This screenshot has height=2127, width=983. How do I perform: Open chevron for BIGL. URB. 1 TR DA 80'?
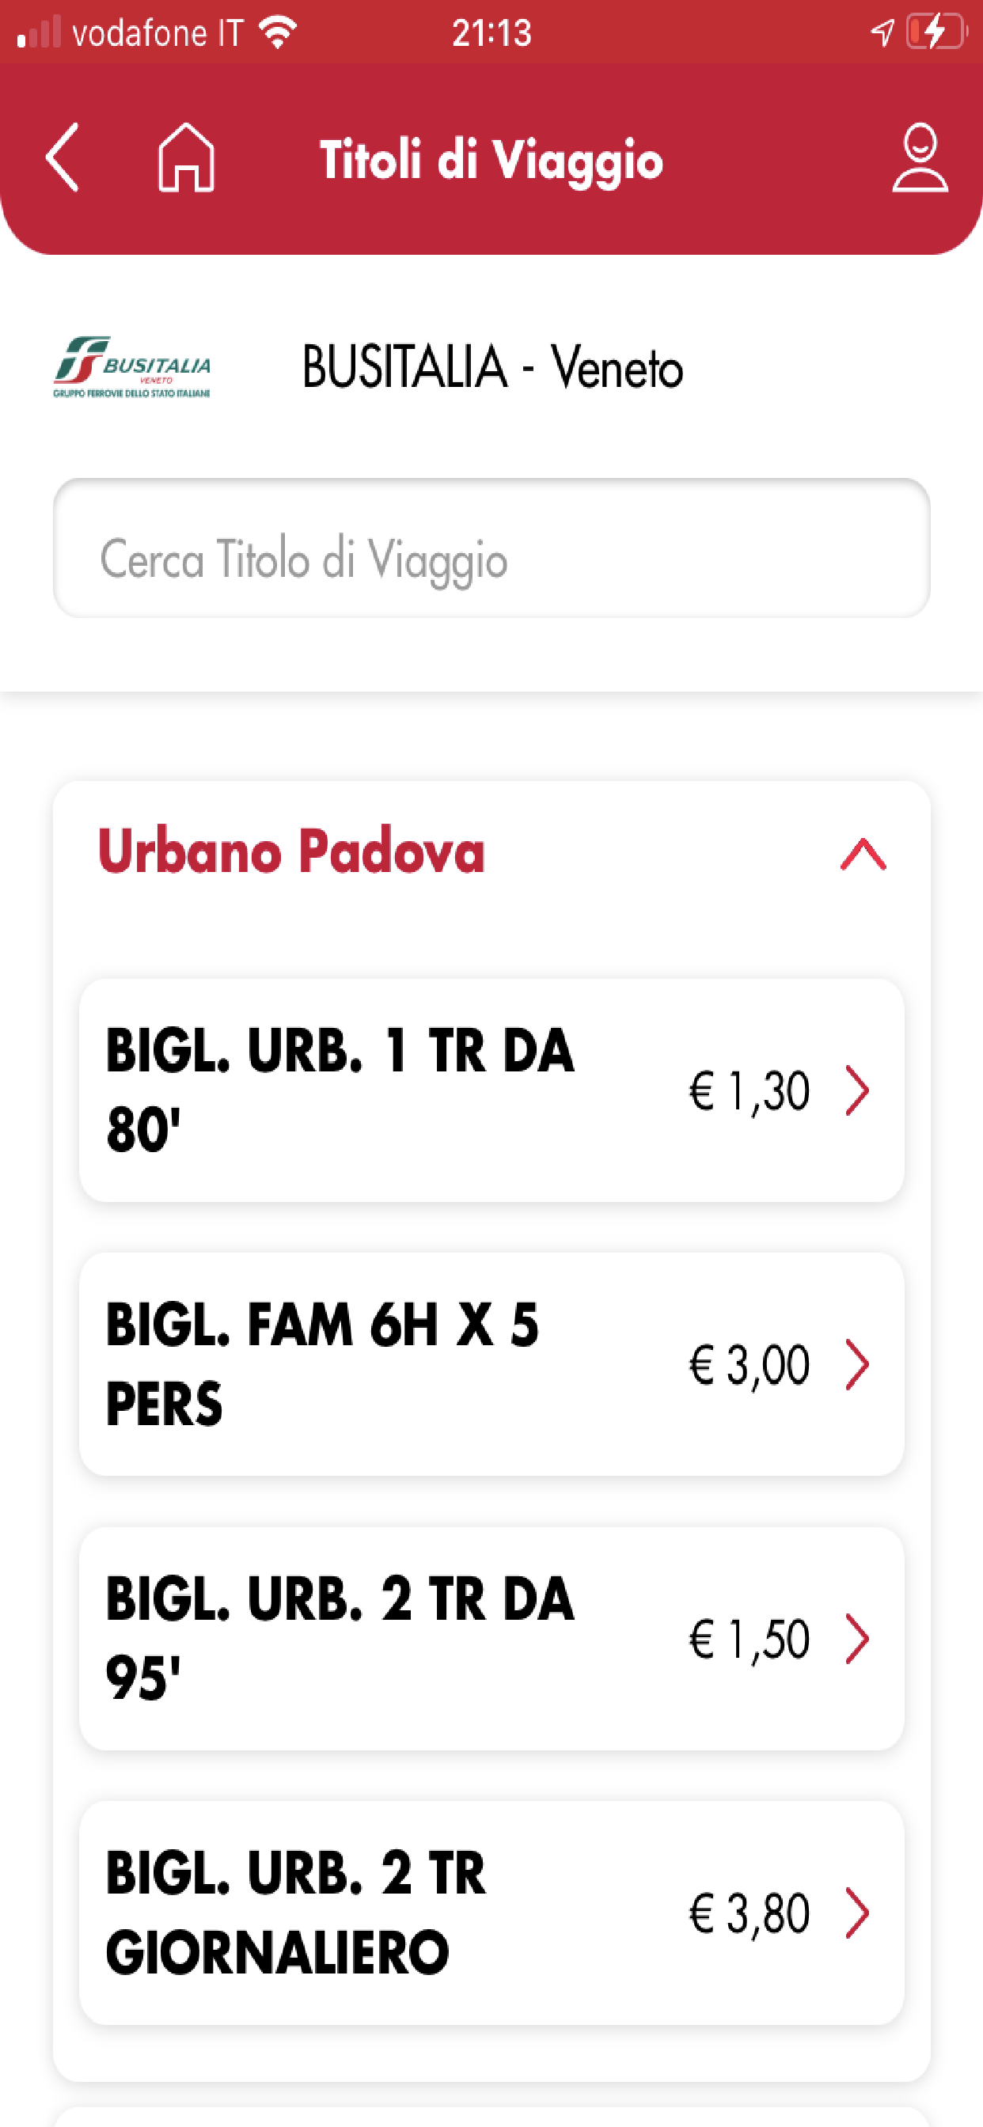click(x=857, y=1090)
